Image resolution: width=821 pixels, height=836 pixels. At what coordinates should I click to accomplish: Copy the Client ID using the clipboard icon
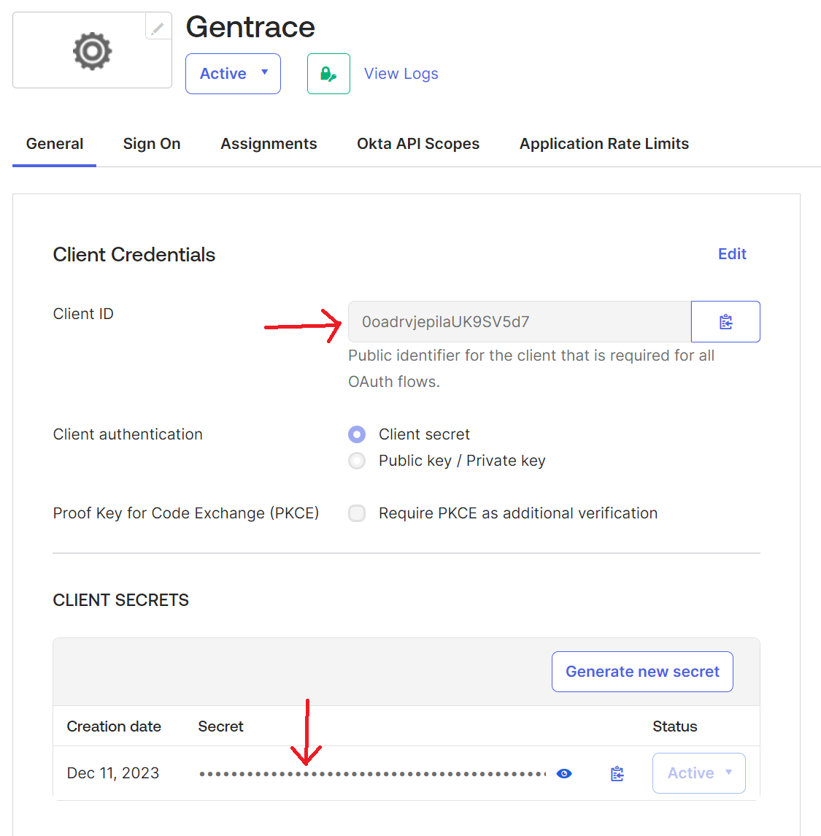725,321
